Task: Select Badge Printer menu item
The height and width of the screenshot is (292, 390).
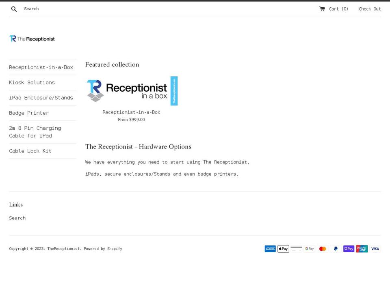Action: point(29,113)
